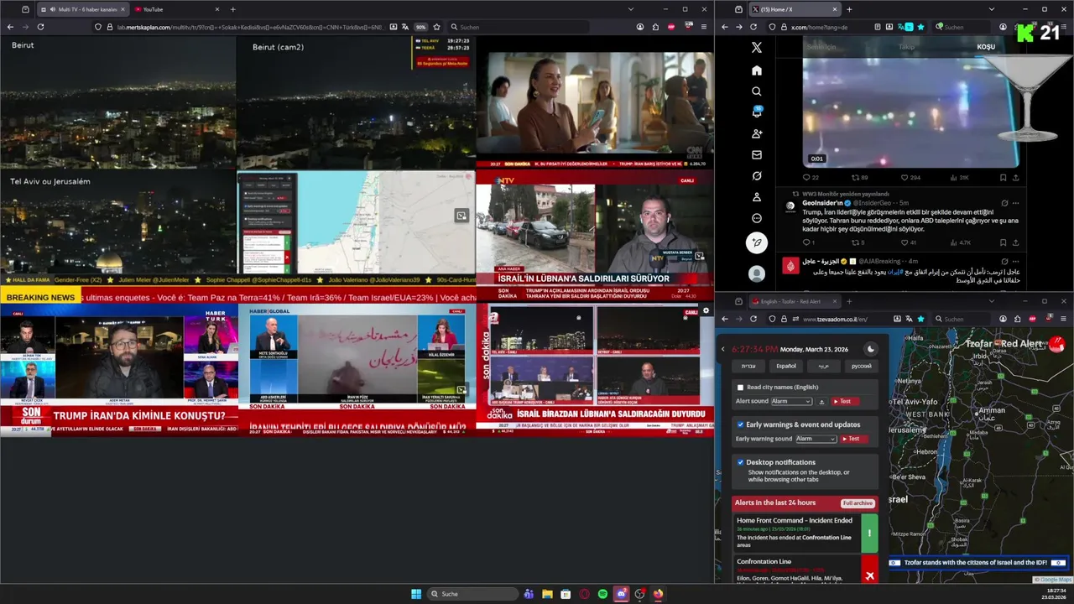Open the X follow people icon
This screenshot has height=604, width=1074.
(756, 133)
